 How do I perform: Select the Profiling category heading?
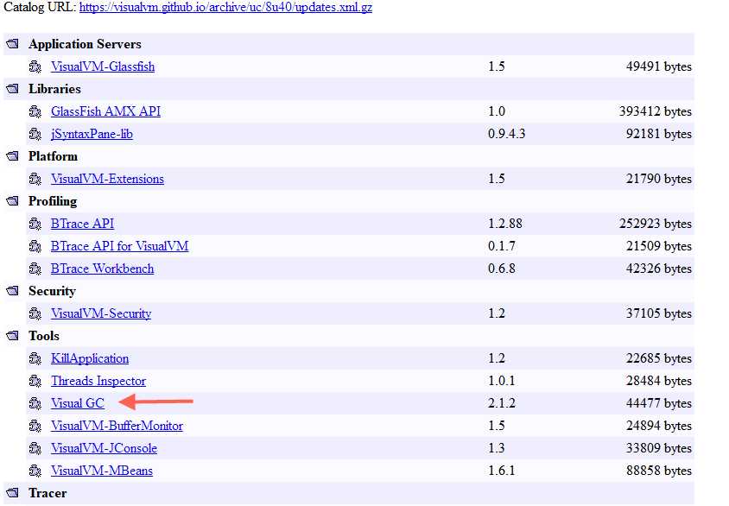tap(53, 201)
